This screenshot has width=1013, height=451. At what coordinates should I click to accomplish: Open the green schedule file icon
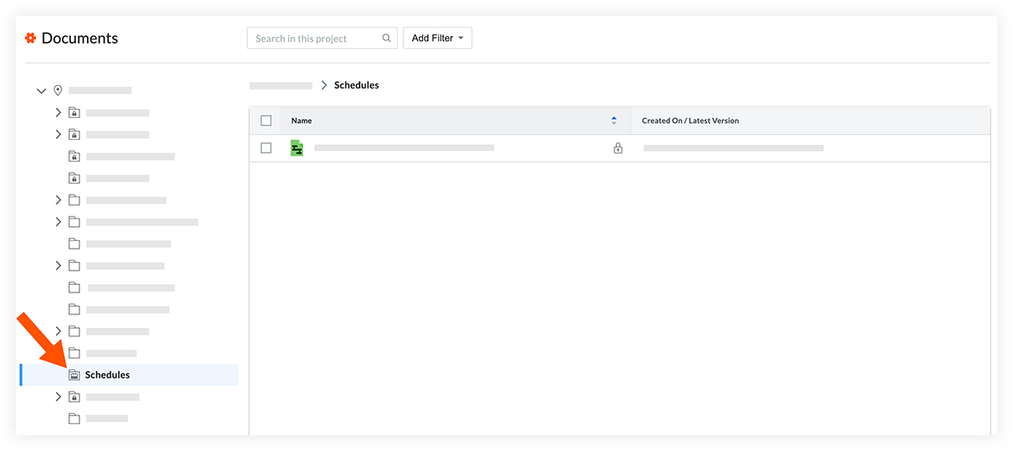296,148
